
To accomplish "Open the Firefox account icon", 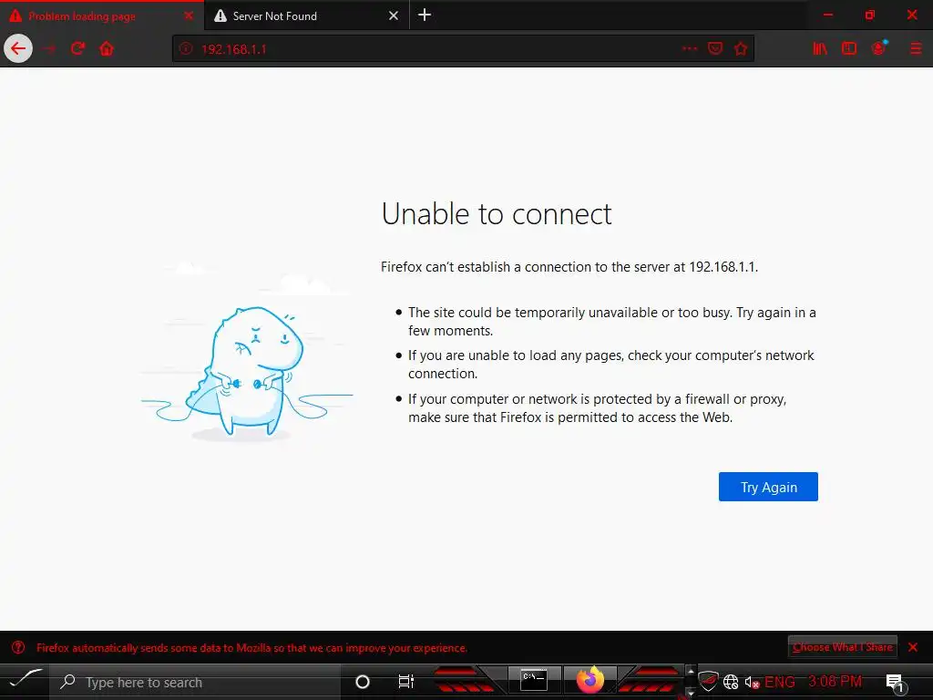I will tap(879, 48).
